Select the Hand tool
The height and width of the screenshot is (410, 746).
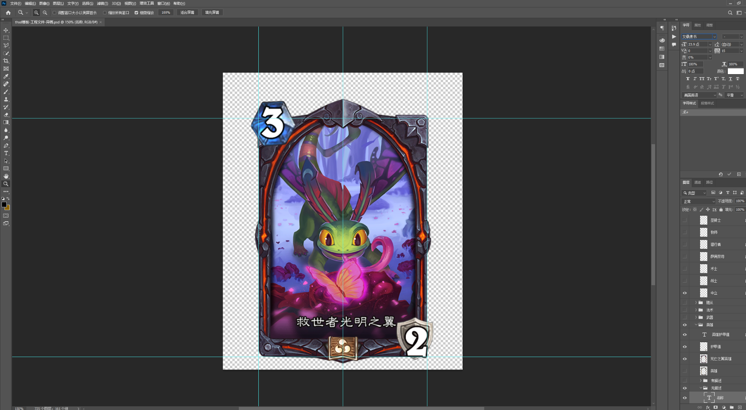click(x=6, y=176)
